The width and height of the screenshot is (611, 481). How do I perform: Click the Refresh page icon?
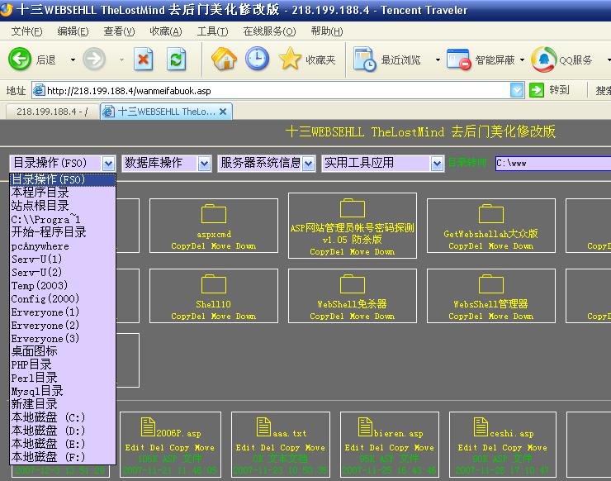pos(176,59)
